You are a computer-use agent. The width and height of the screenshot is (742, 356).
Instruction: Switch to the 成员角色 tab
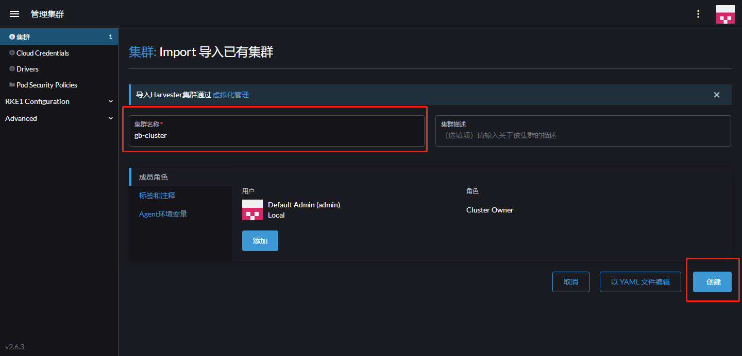click(180, 177)
